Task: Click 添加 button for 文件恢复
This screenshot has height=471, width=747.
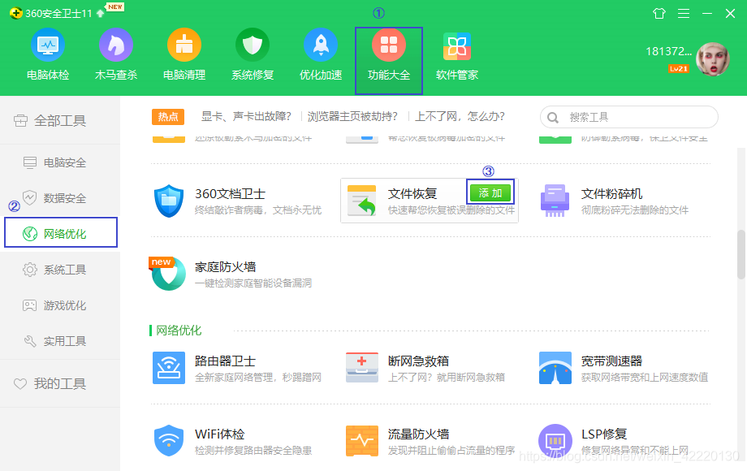Action: click(490, 192)
